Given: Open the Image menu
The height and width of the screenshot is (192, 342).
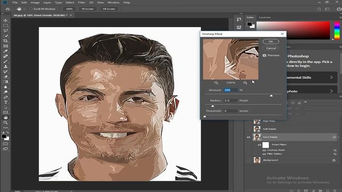Looking at the screenshot, I should pyautogui.click(x=35, y=3).
